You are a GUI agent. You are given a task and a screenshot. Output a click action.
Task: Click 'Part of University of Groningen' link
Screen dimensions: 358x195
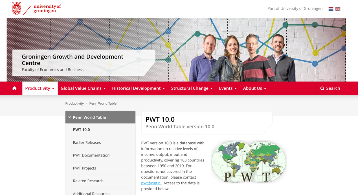click(295, 8)
